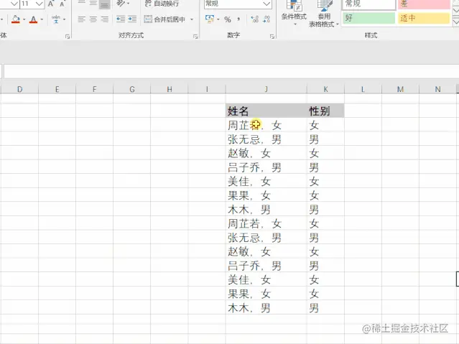This screenshot has height=344, width=459.
Task: Align cell text to the left
Action: point(81,19)
